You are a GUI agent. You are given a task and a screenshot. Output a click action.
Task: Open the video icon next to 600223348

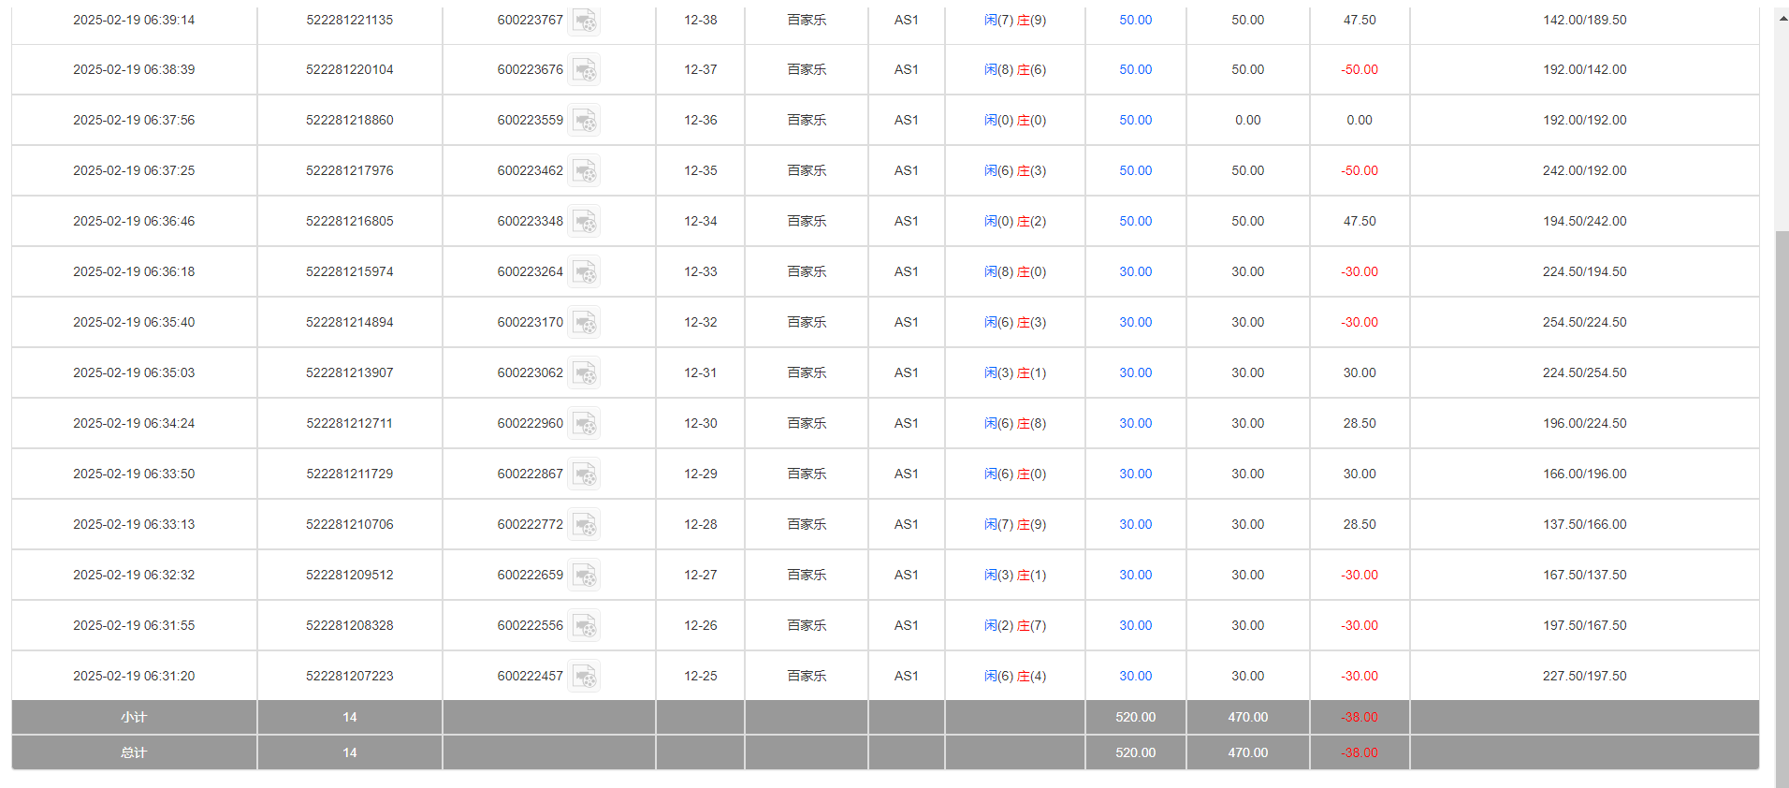(584, 222)
